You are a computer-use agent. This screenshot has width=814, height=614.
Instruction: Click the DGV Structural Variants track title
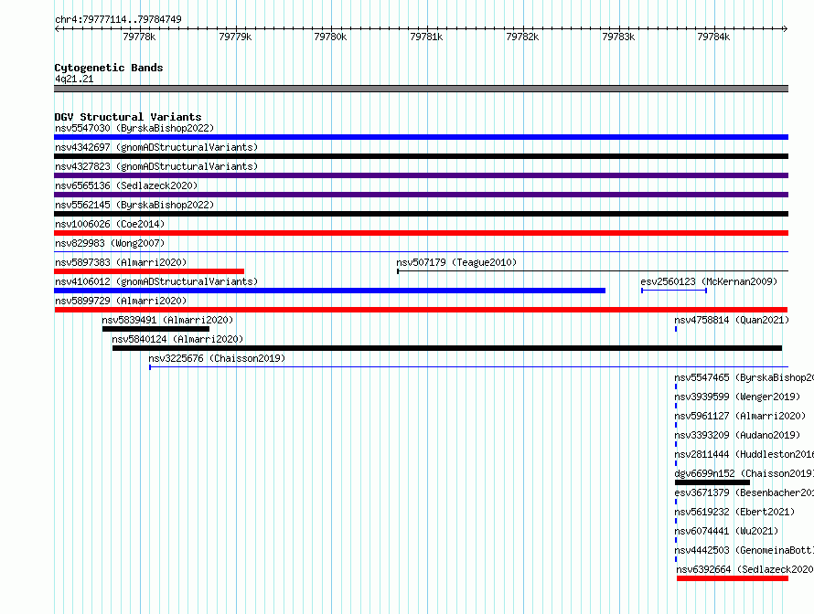(x=128, y=117)
